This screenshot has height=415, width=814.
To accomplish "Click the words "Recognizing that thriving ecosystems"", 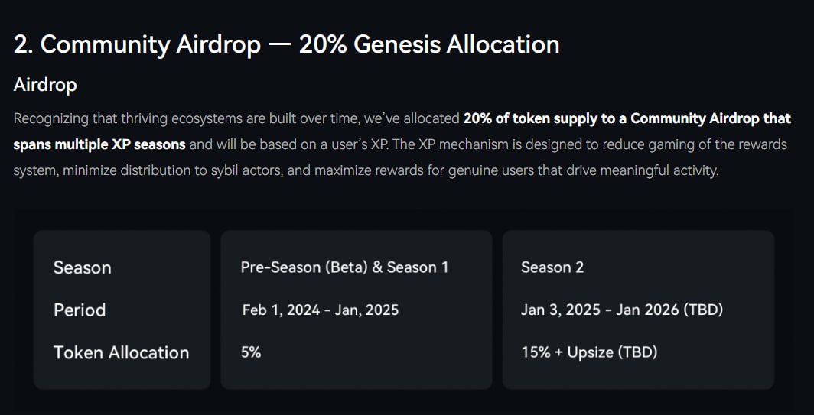I will [x=126, y=119].
